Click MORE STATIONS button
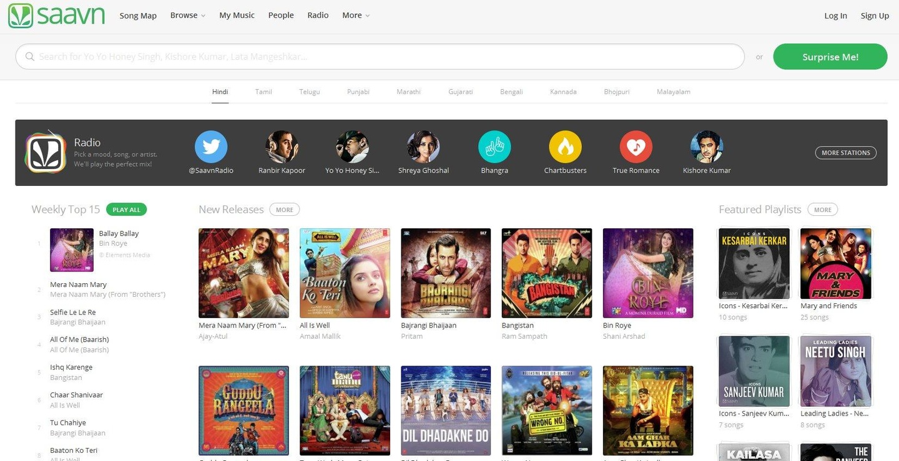 pyautogui.click(x=846, y=153)
